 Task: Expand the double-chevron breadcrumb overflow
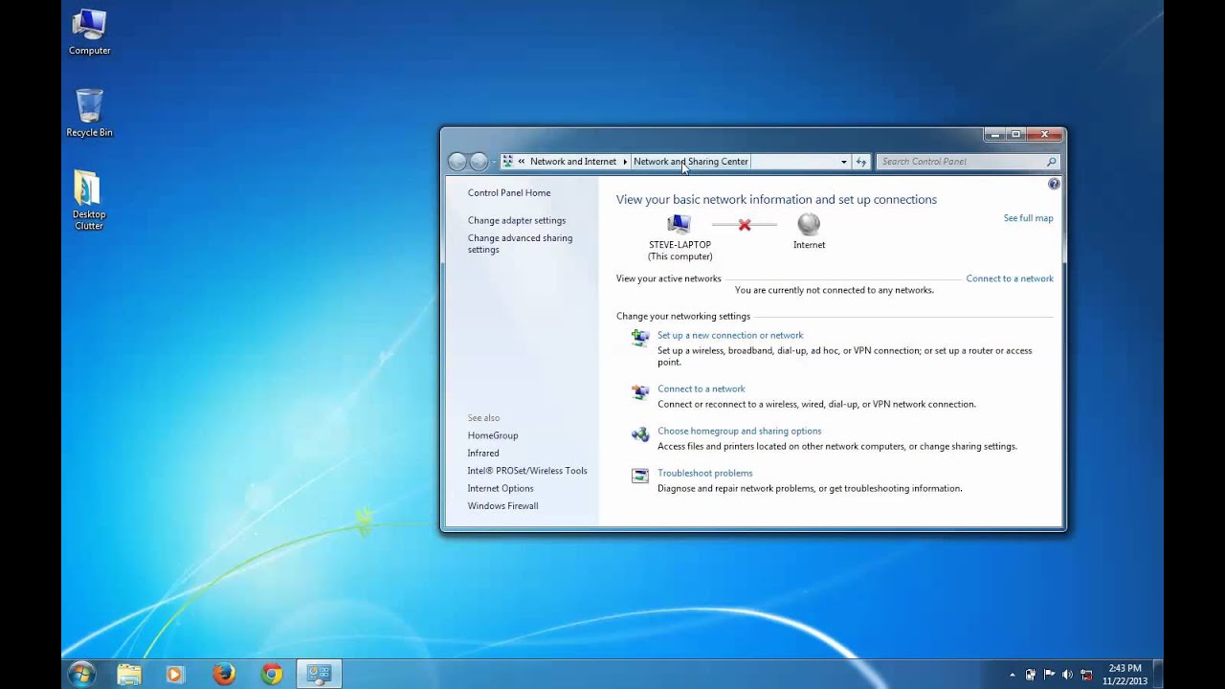(522, 162)
